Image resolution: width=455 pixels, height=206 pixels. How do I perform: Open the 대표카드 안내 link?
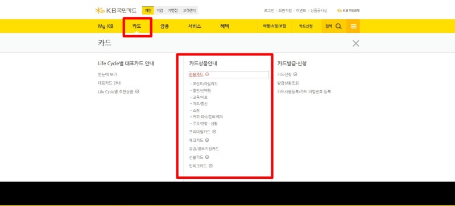pos(109,83)
